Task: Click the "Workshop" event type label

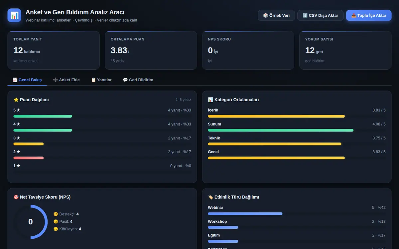Action: click(x=217, y=222)
